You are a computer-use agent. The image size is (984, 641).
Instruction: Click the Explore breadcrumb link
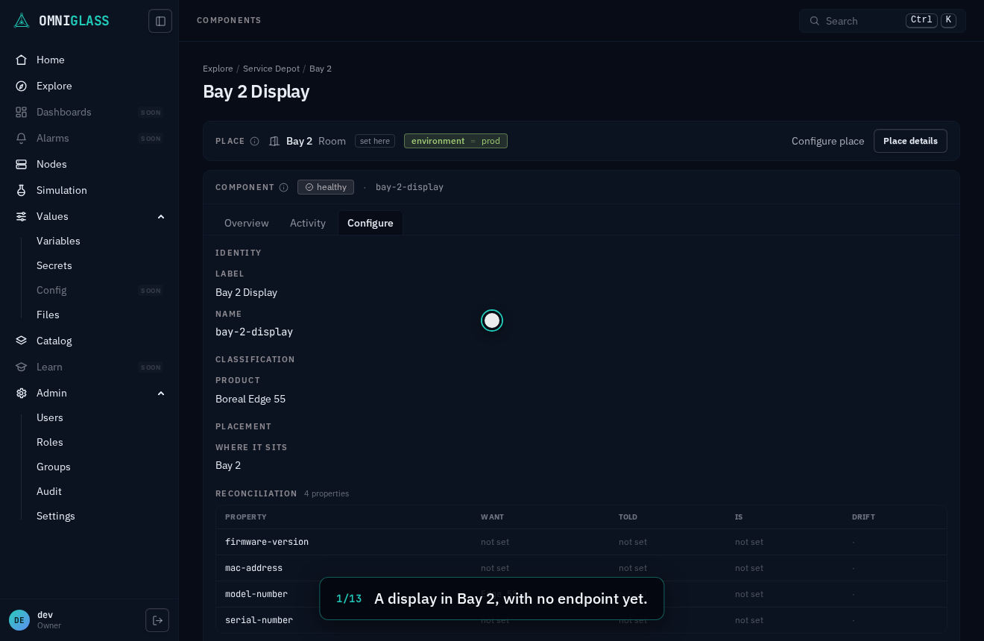click(218, 69)
